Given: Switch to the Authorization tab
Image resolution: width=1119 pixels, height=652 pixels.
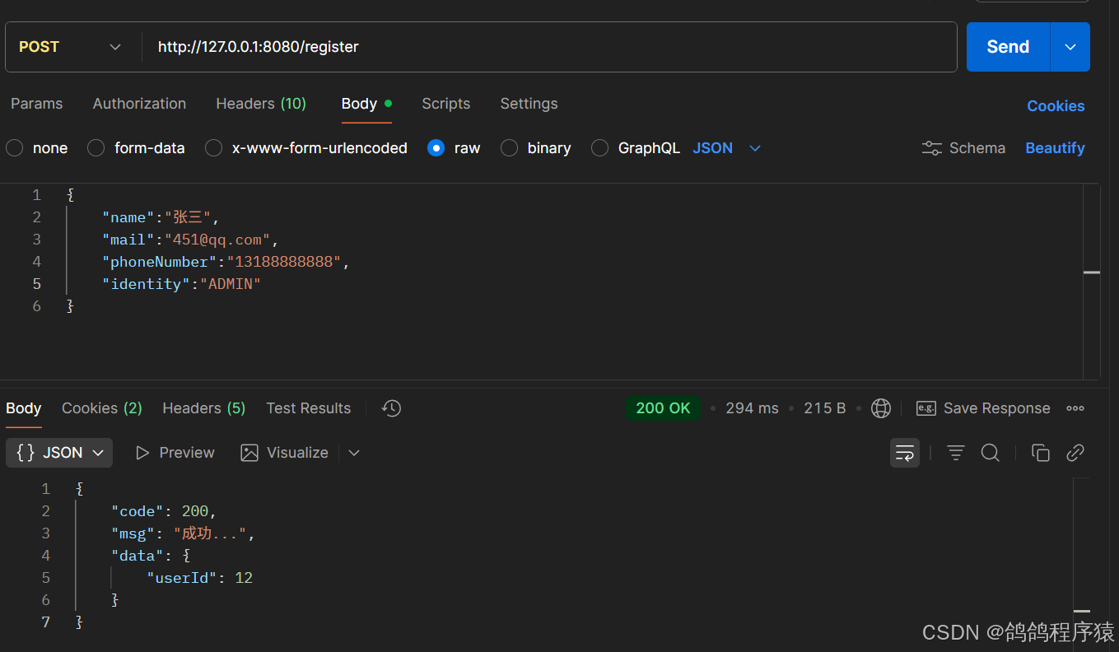Looking at the screenshot, I should pyautogui.click(x=139, y=104).
